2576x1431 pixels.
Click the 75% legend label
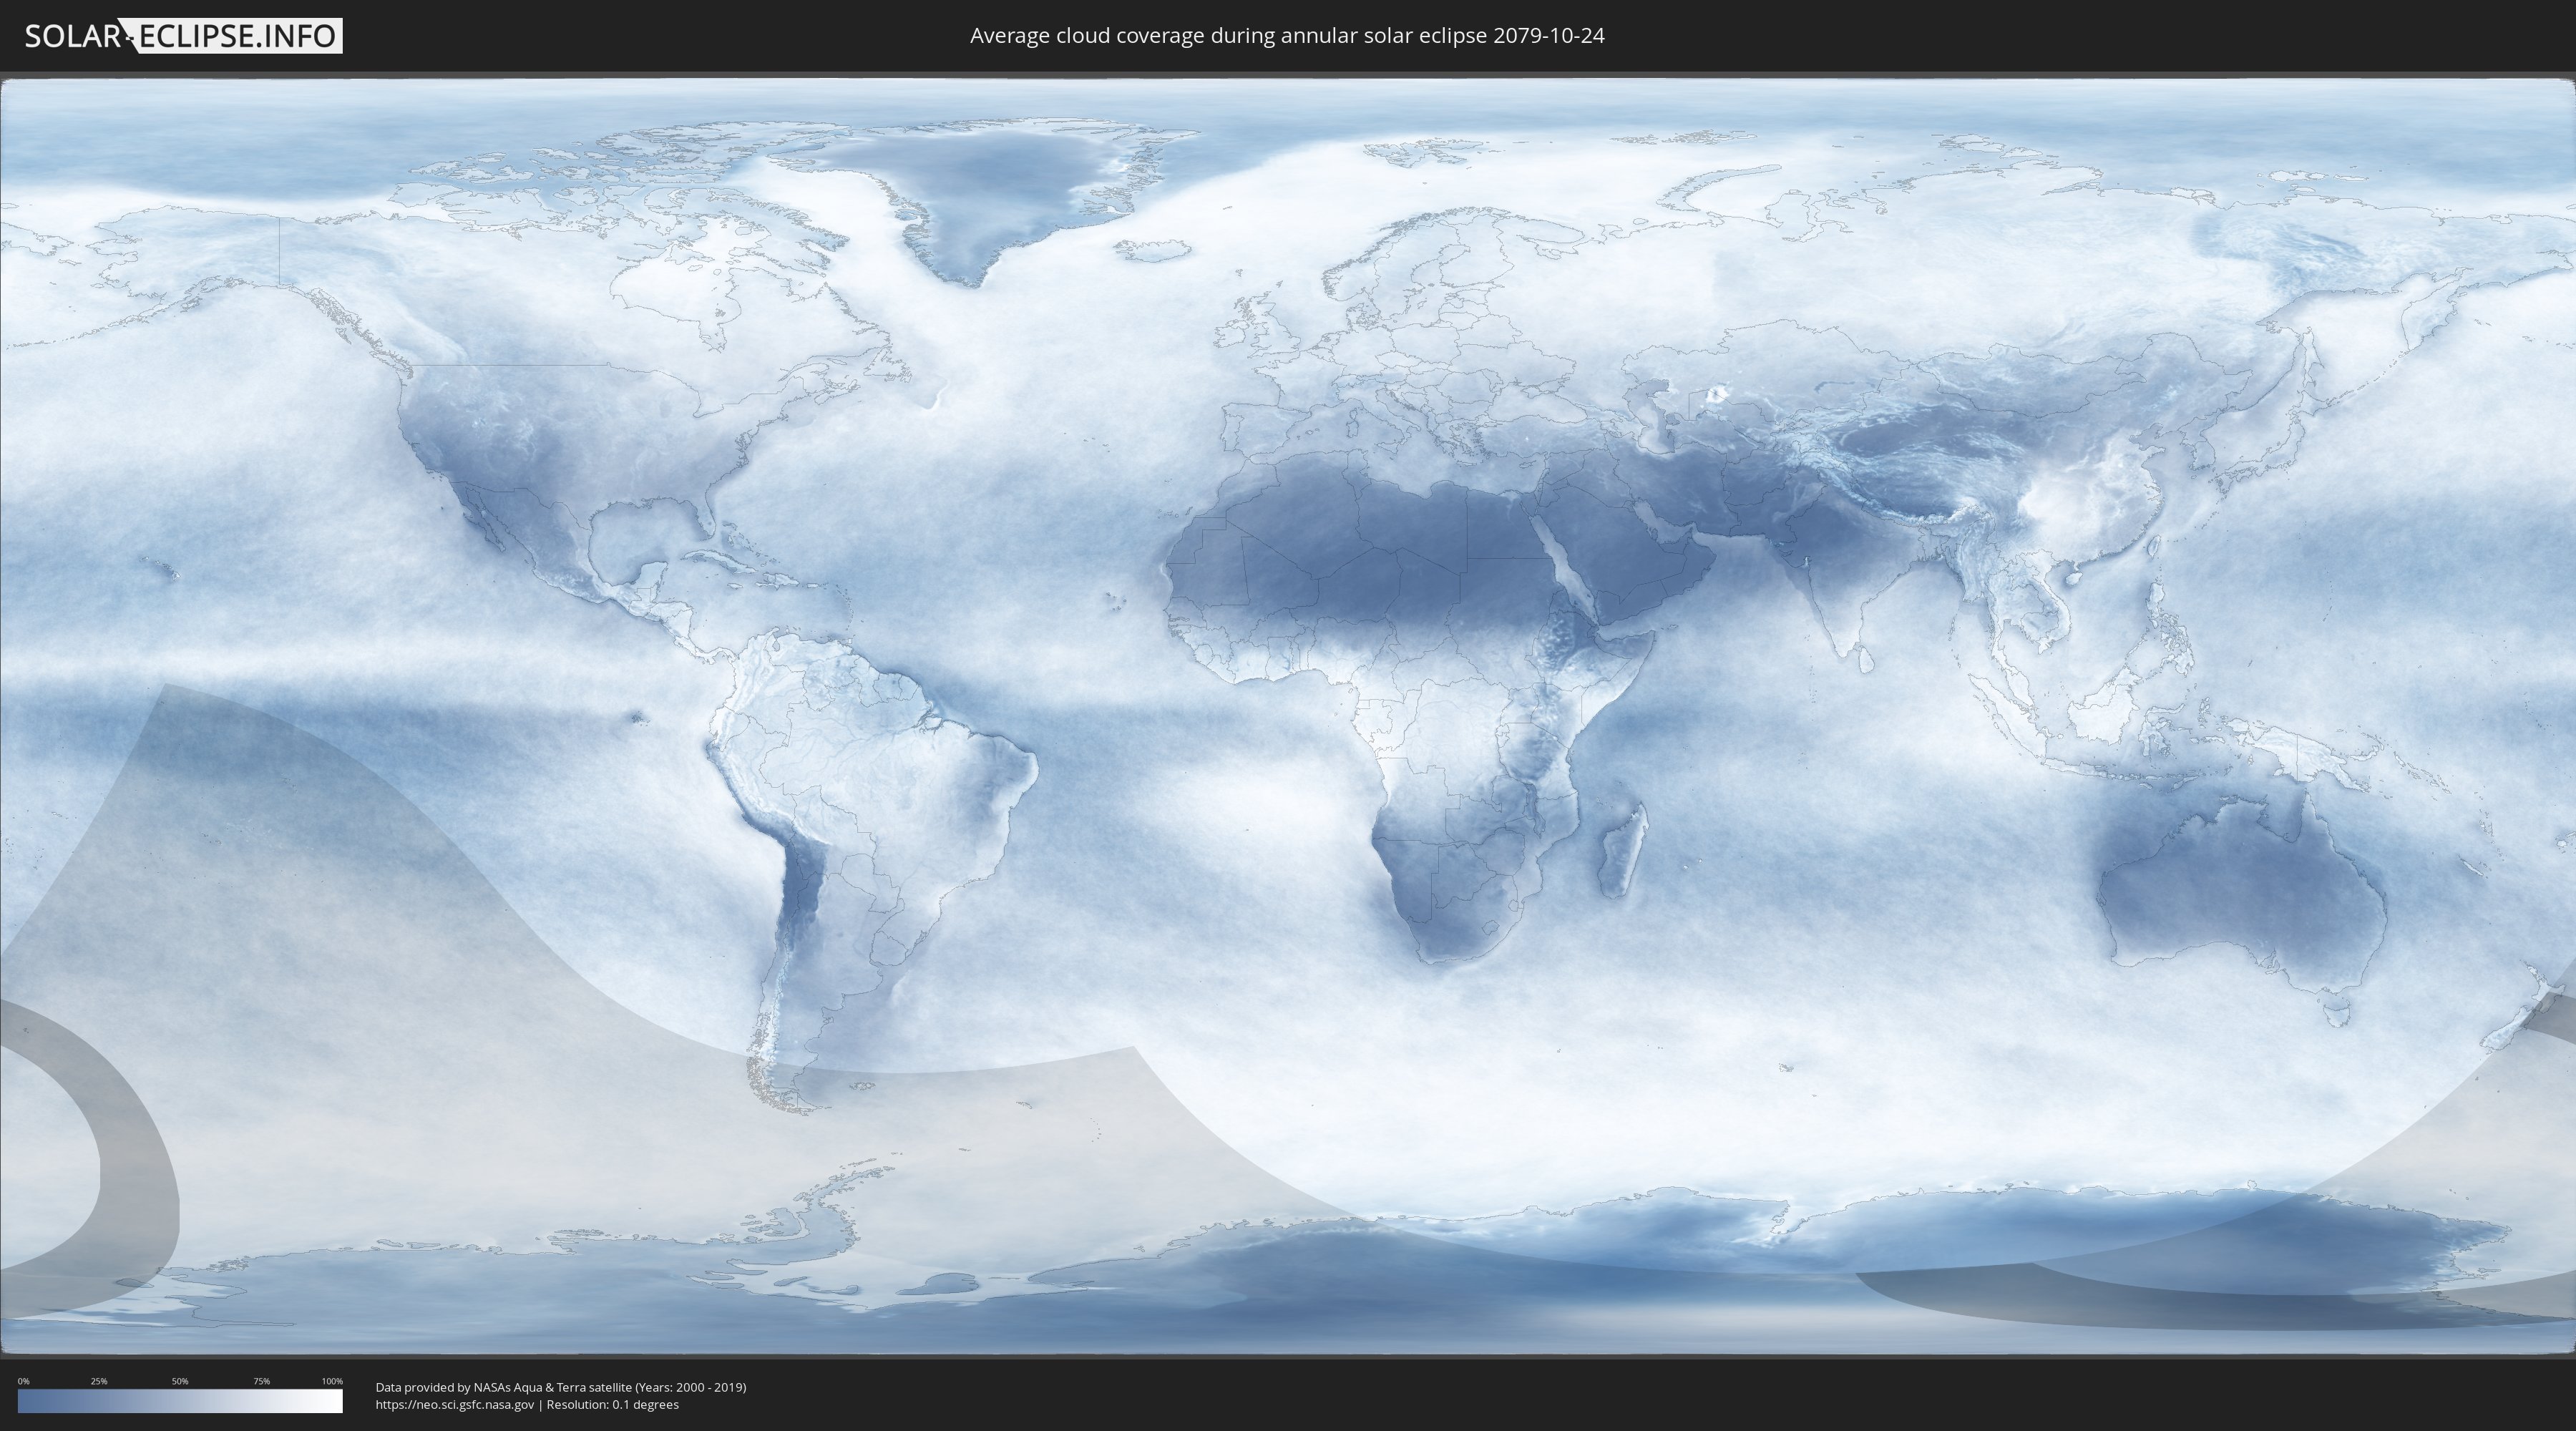tap(261, 1381)
